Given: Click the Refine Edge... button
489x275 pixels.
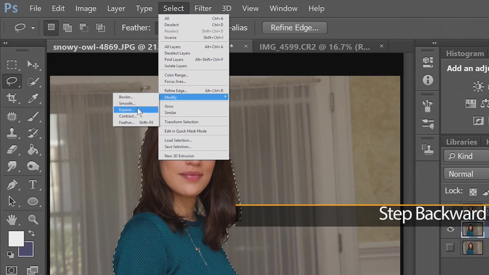Looking at the screenshot, I should pos(294,28).
